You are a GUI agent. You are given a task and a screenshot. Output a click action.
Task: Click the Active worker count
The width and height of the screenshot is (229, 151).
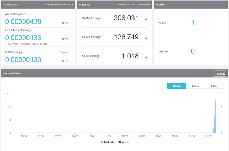pyautogui.click(x=193, y=23)
